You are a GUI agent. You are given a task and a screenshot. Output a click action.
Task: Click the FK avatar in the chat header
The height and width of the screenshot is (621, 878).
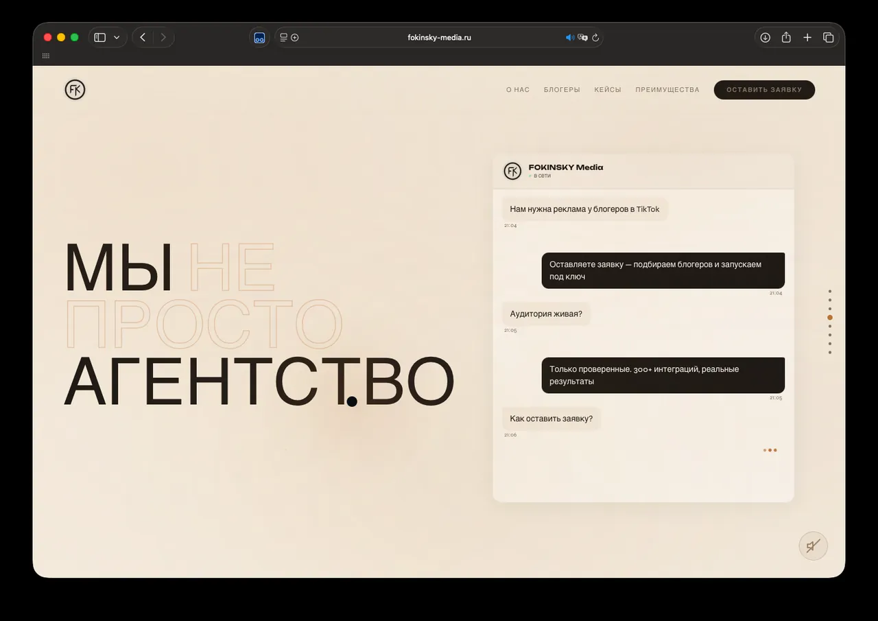click(x=512, y=171)
